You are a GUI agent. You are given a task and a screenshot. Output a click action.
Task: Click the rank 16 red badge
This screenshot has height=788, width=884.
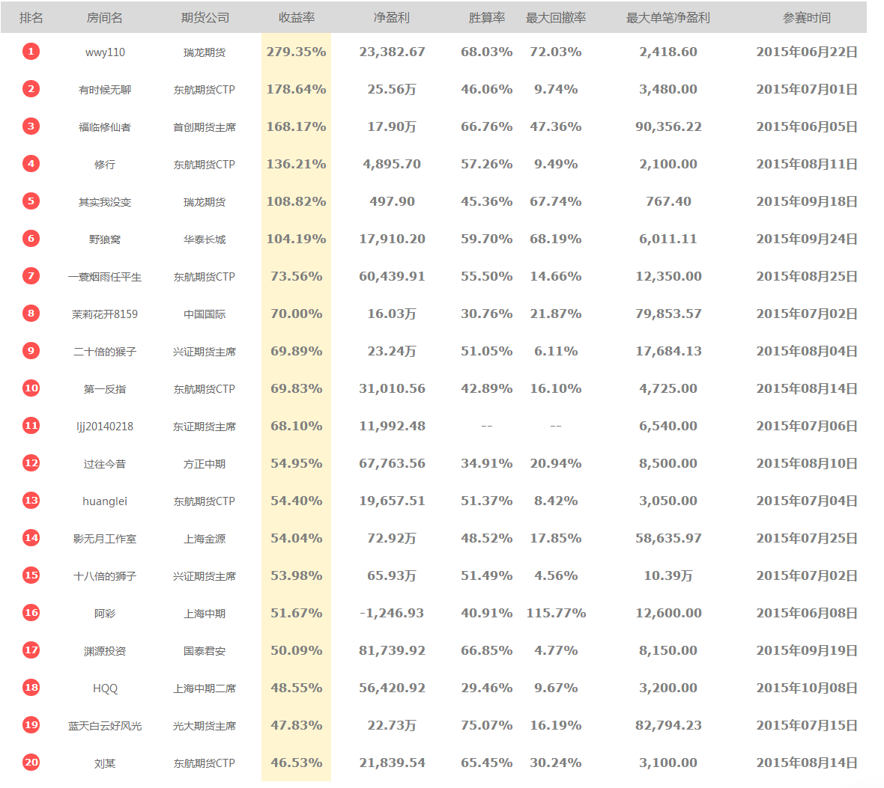coord(31,613)
